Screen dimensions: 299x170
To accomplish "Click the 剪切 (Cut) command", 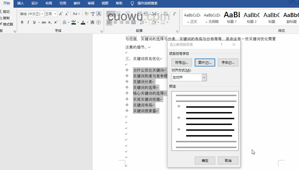I will point(5,12).
